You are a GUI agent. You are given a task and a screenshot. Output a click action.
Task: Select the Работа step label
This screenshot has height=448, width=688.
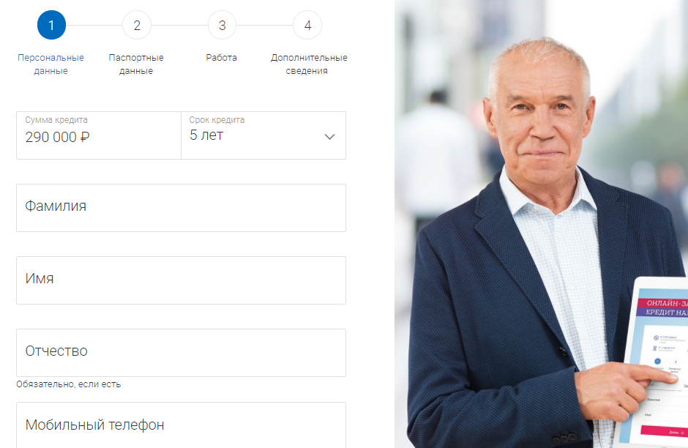pyautogui.click(x=222, y=58)
